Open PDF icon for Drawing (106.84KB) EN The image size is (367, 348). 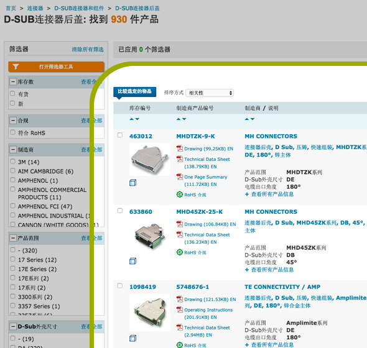coord(180,224)
